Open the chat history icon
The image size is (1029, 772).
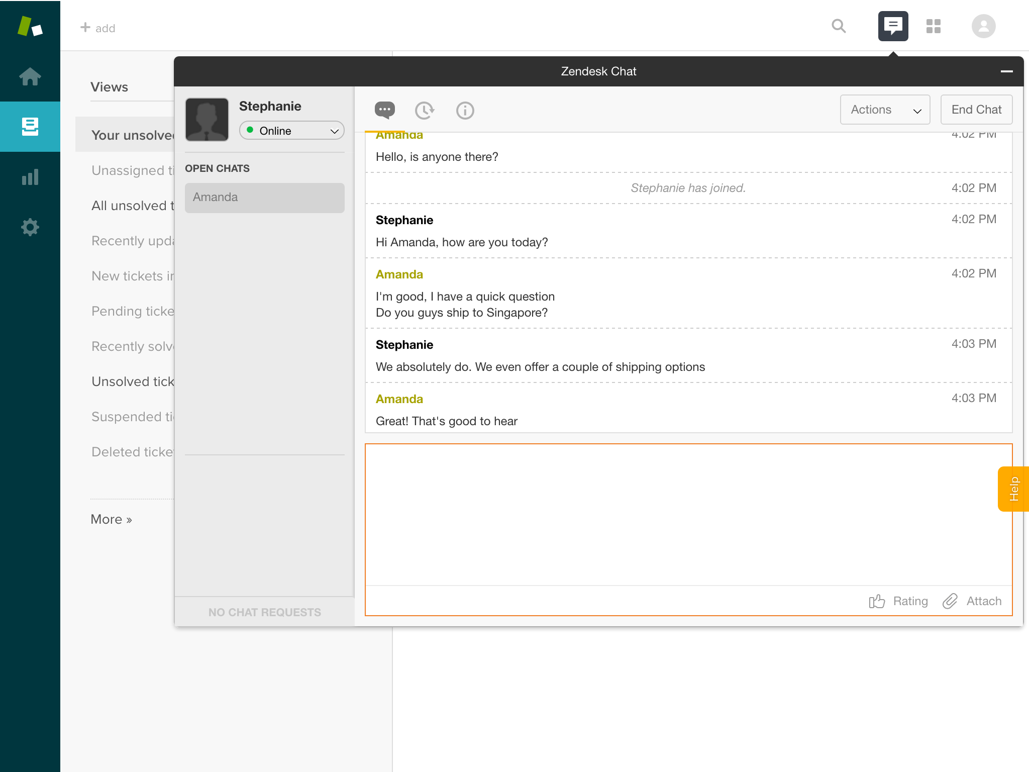pos(425,110)
